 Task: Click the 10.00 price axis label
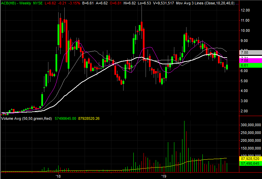coord(245,30)
